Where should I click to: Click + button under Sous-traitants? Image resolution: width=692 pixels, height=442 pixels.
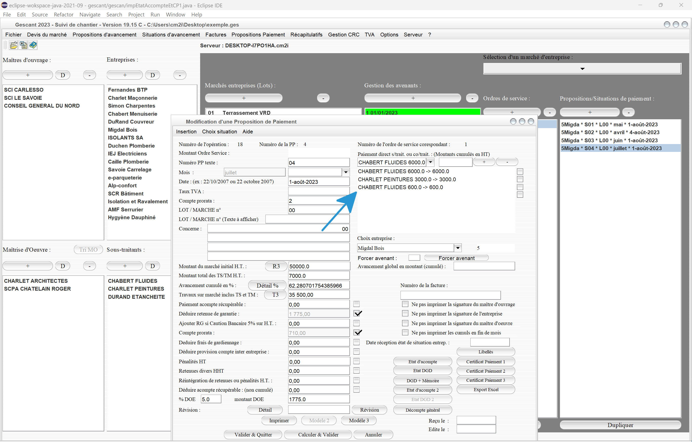125,266
